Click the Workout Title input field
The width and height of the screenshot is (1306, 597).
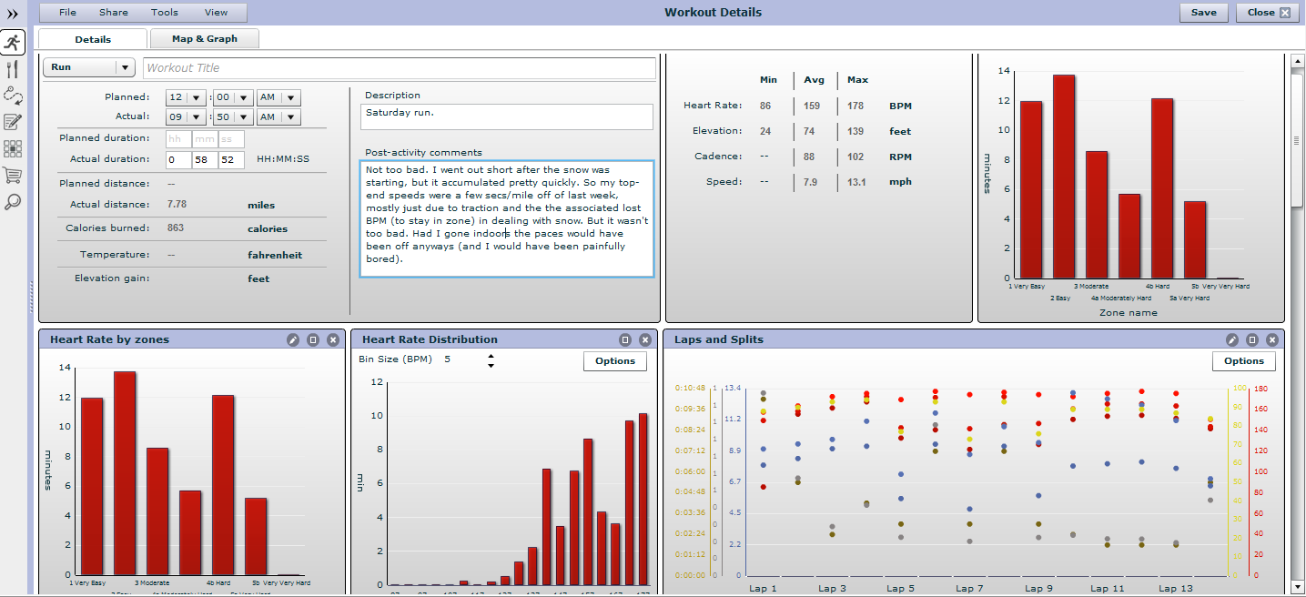[400, 68]
